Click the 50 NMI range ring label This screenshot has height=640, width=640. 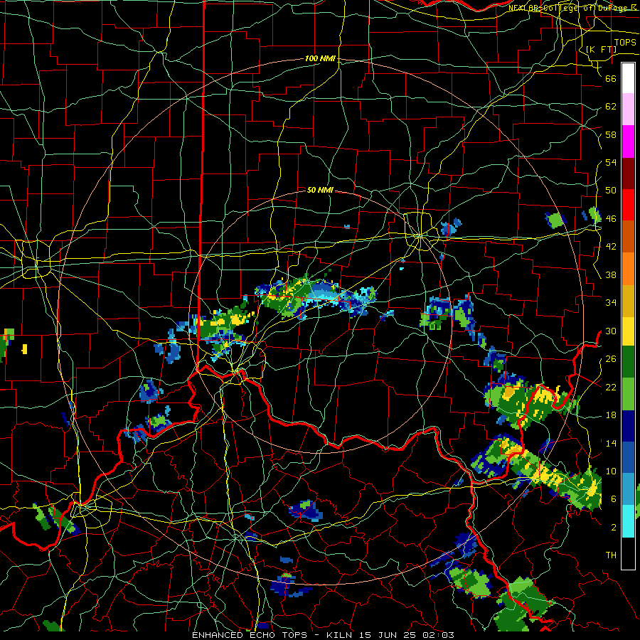click(x=320, y=190)
